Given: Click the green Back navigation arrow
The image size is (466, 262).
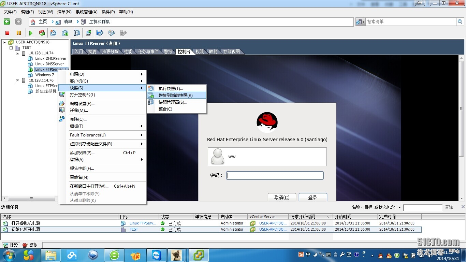Looking at the screenshot, I should (7, 21).
